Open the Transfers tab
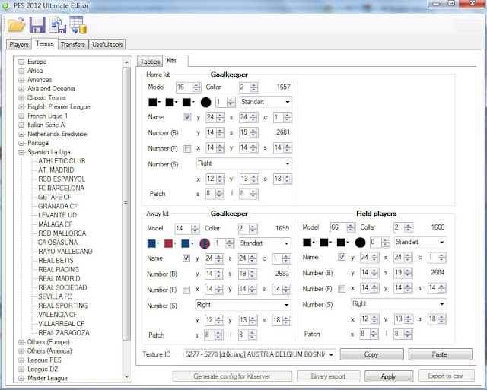487x390 pixels. tap(73, 45)
